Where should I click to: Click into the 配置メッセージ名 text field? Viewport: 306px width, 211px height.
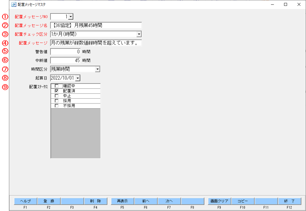pyautogui.click(x=96, y=25)
